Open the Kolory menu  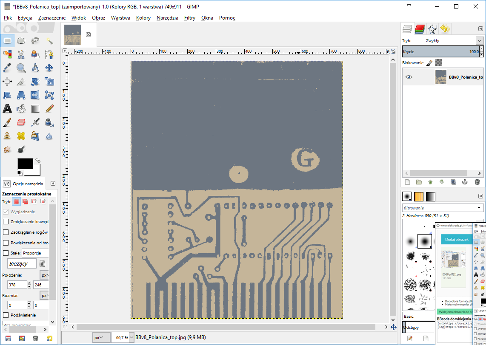coord(143,18)
